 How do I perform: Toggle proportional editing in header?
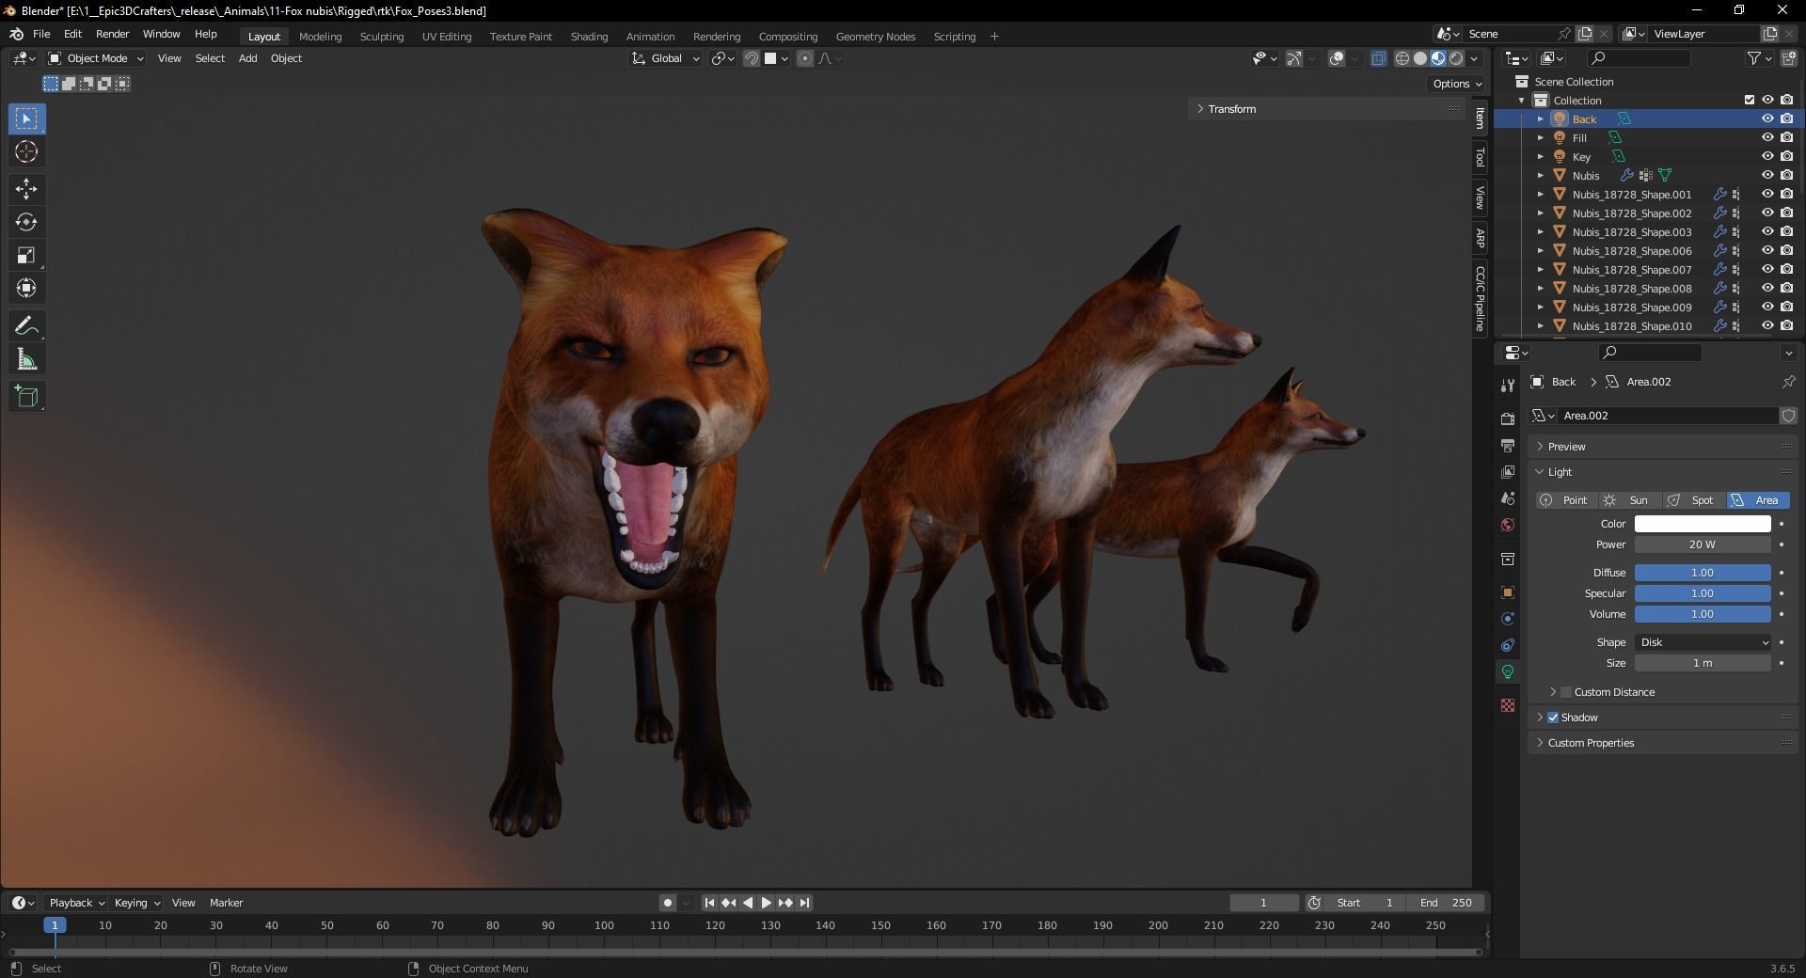pyautogui.click(x=804, y=58)
